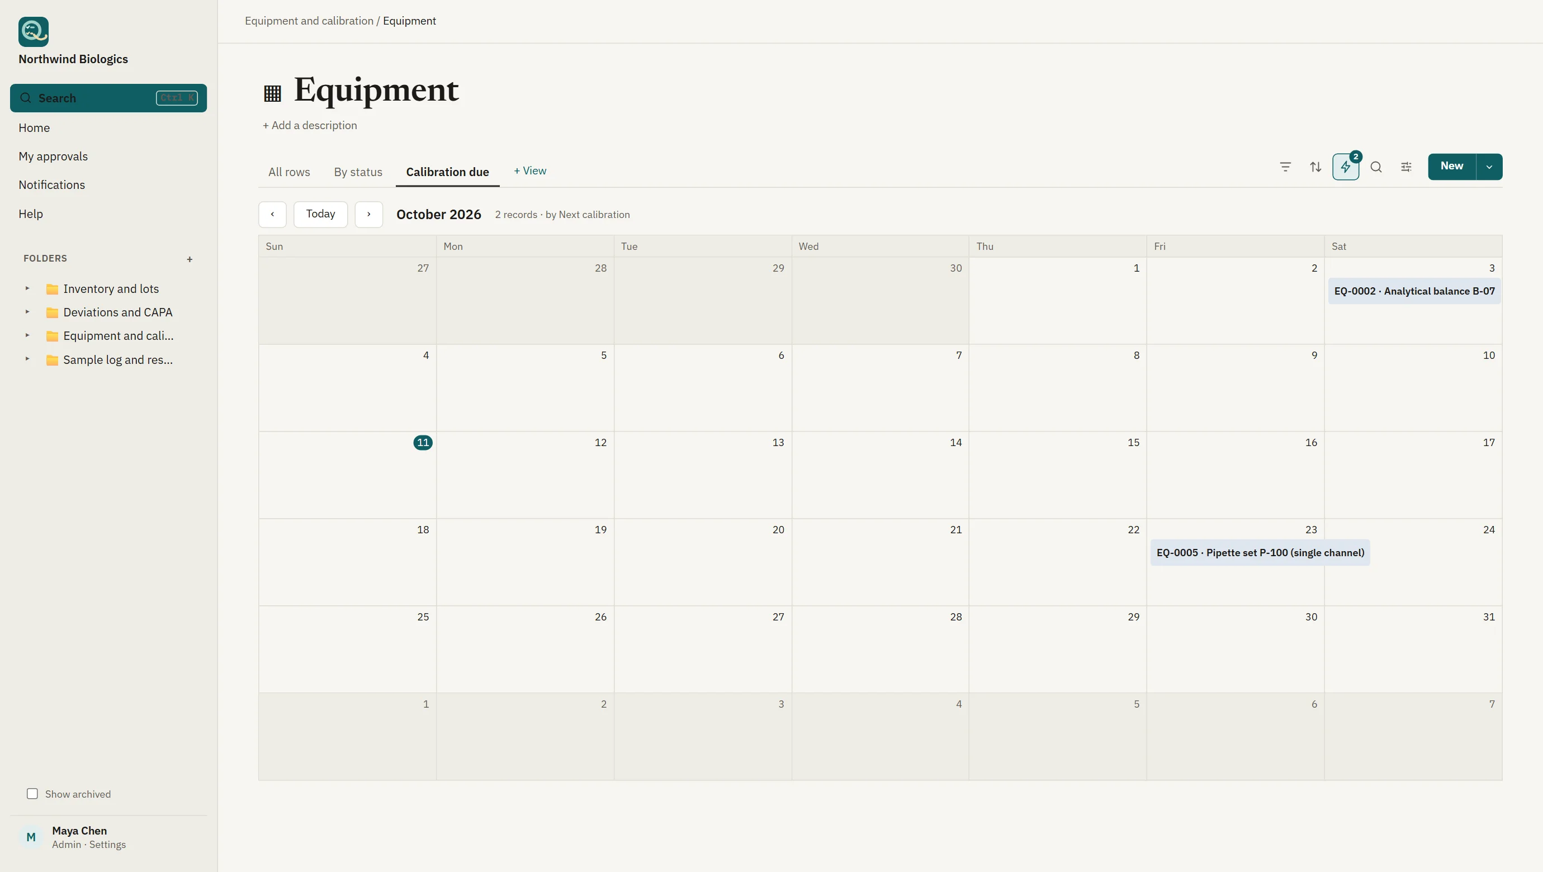Open the EQ-0005 Pipette set P-100 record
The image size is (1543, 872).
pyautogui.click(x=1260, y=553)
